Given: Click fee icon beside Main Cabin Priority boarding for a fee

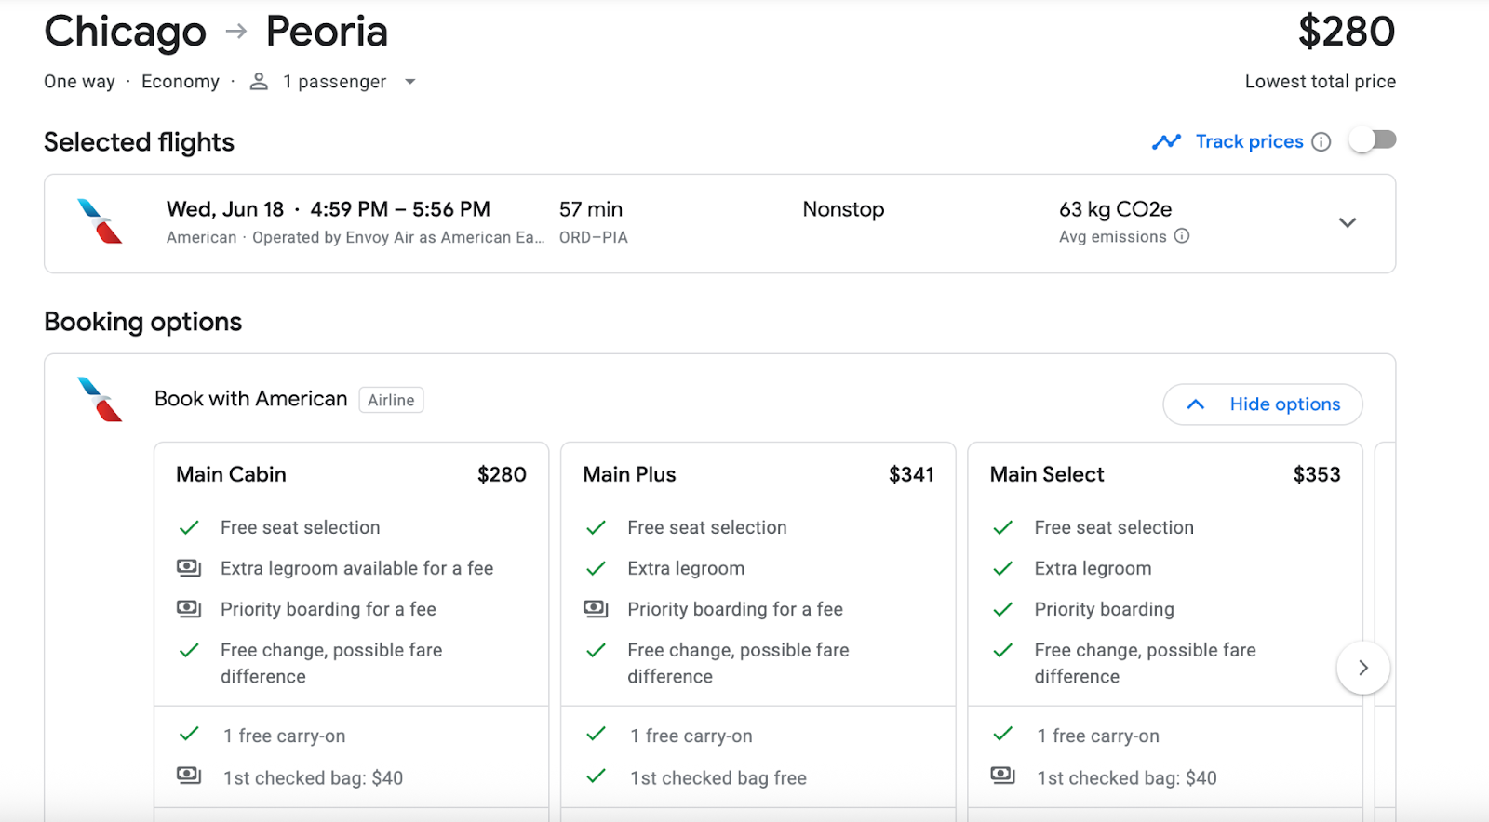Looking at the screenshot, I should click(x=189, y=608).
